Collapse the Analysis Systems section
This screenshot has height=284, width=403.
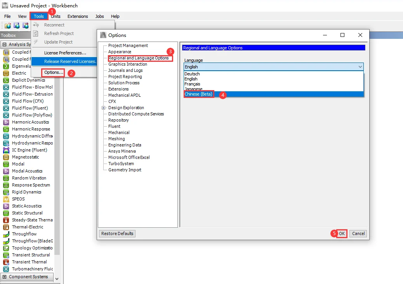point(4,44)
